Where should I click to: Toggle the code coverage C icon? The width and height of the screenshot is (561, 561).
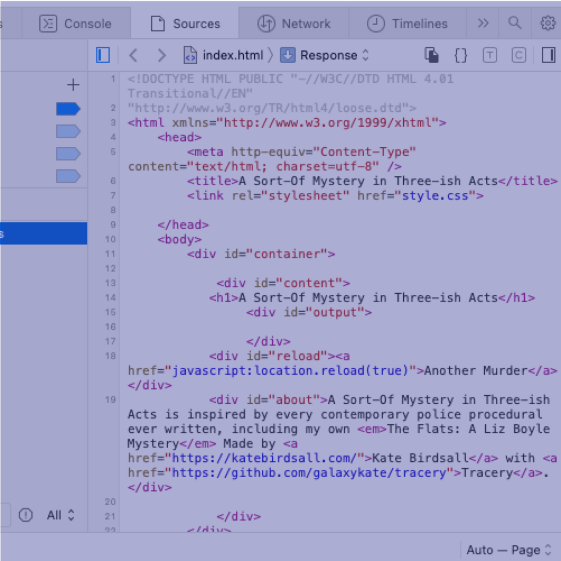519,55
